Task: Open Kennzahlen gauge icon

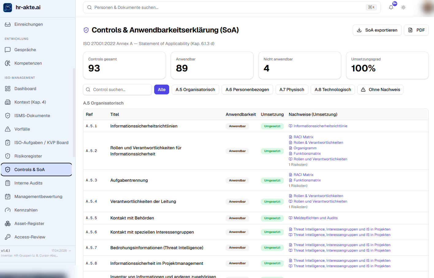Action: [8, 210]
